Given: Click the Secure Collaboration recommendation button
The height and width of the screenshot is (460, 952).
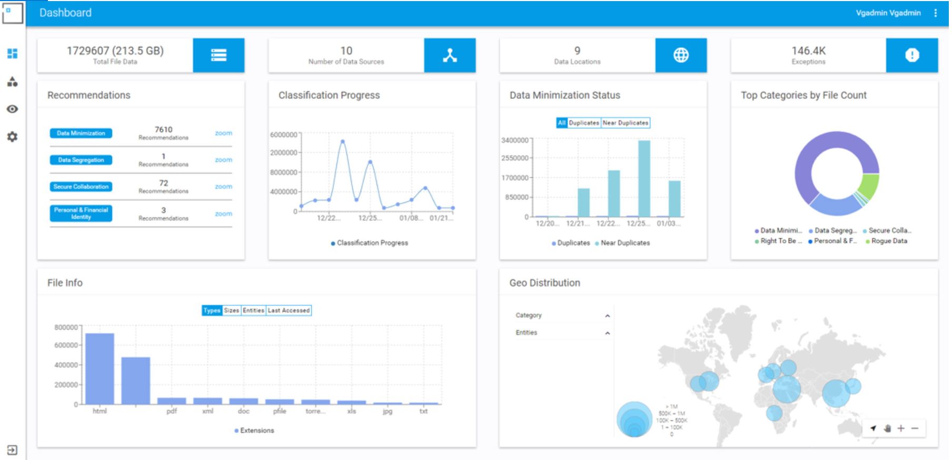Looking at the screenshot, I should [81, 187].
